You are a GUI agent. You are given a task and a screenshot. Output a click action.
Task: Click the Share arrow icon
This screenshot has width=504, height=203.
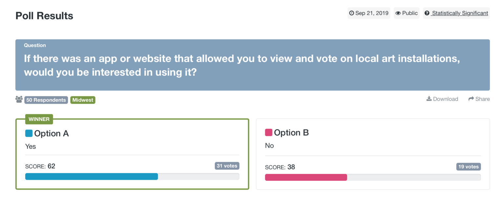point(471,99)
